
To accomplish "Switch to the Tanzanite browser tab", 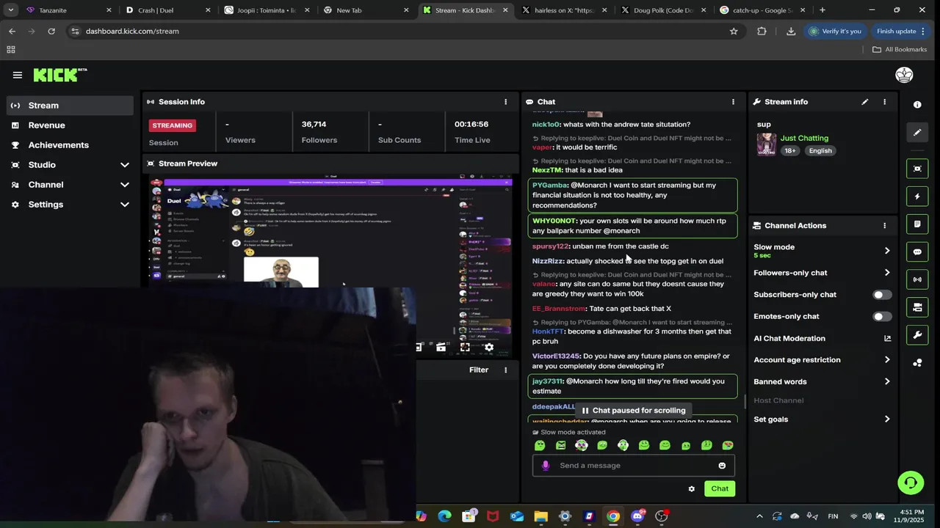I will coord(68,10).
